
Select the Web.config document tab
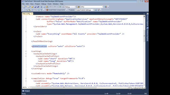[26, 14]
